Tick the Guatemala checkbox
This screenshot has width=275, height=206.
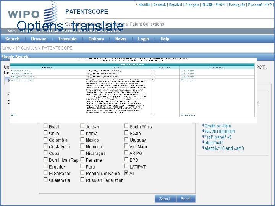click(x=45, y=180)
